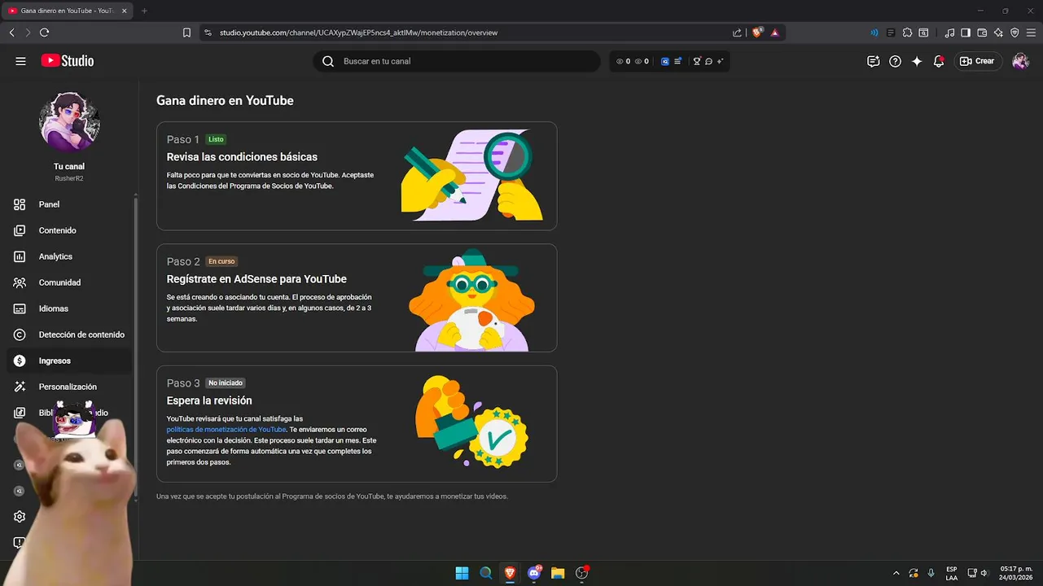The height and width of the screenshot is (586, 1043).
Task: Click the first eye views counter
Action: (x=623, y=61)
